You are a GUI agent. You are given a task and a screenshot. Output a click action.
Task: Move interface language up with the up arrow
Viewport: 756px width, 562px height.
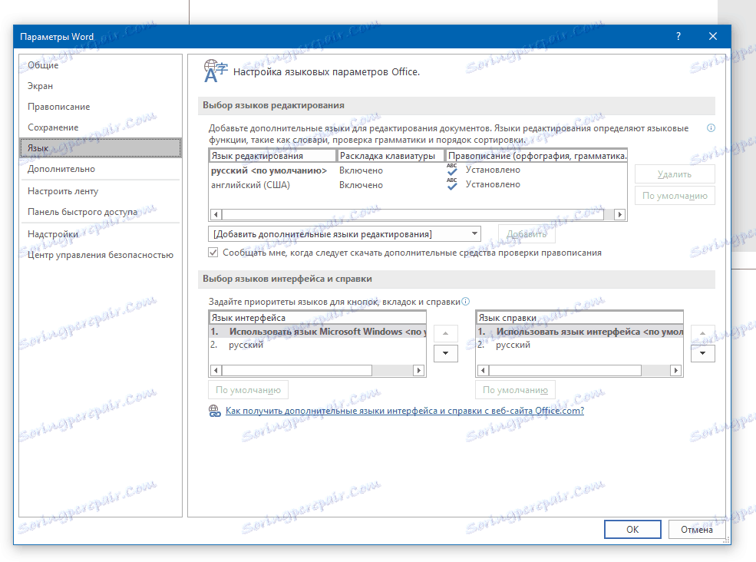(445, 333)
